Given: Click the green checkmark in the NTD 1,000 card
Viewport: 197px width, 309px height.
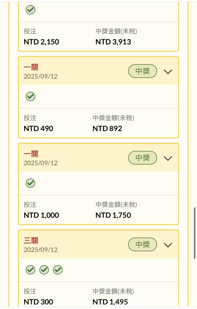Looking at the screenshot, I should (30, 183).
